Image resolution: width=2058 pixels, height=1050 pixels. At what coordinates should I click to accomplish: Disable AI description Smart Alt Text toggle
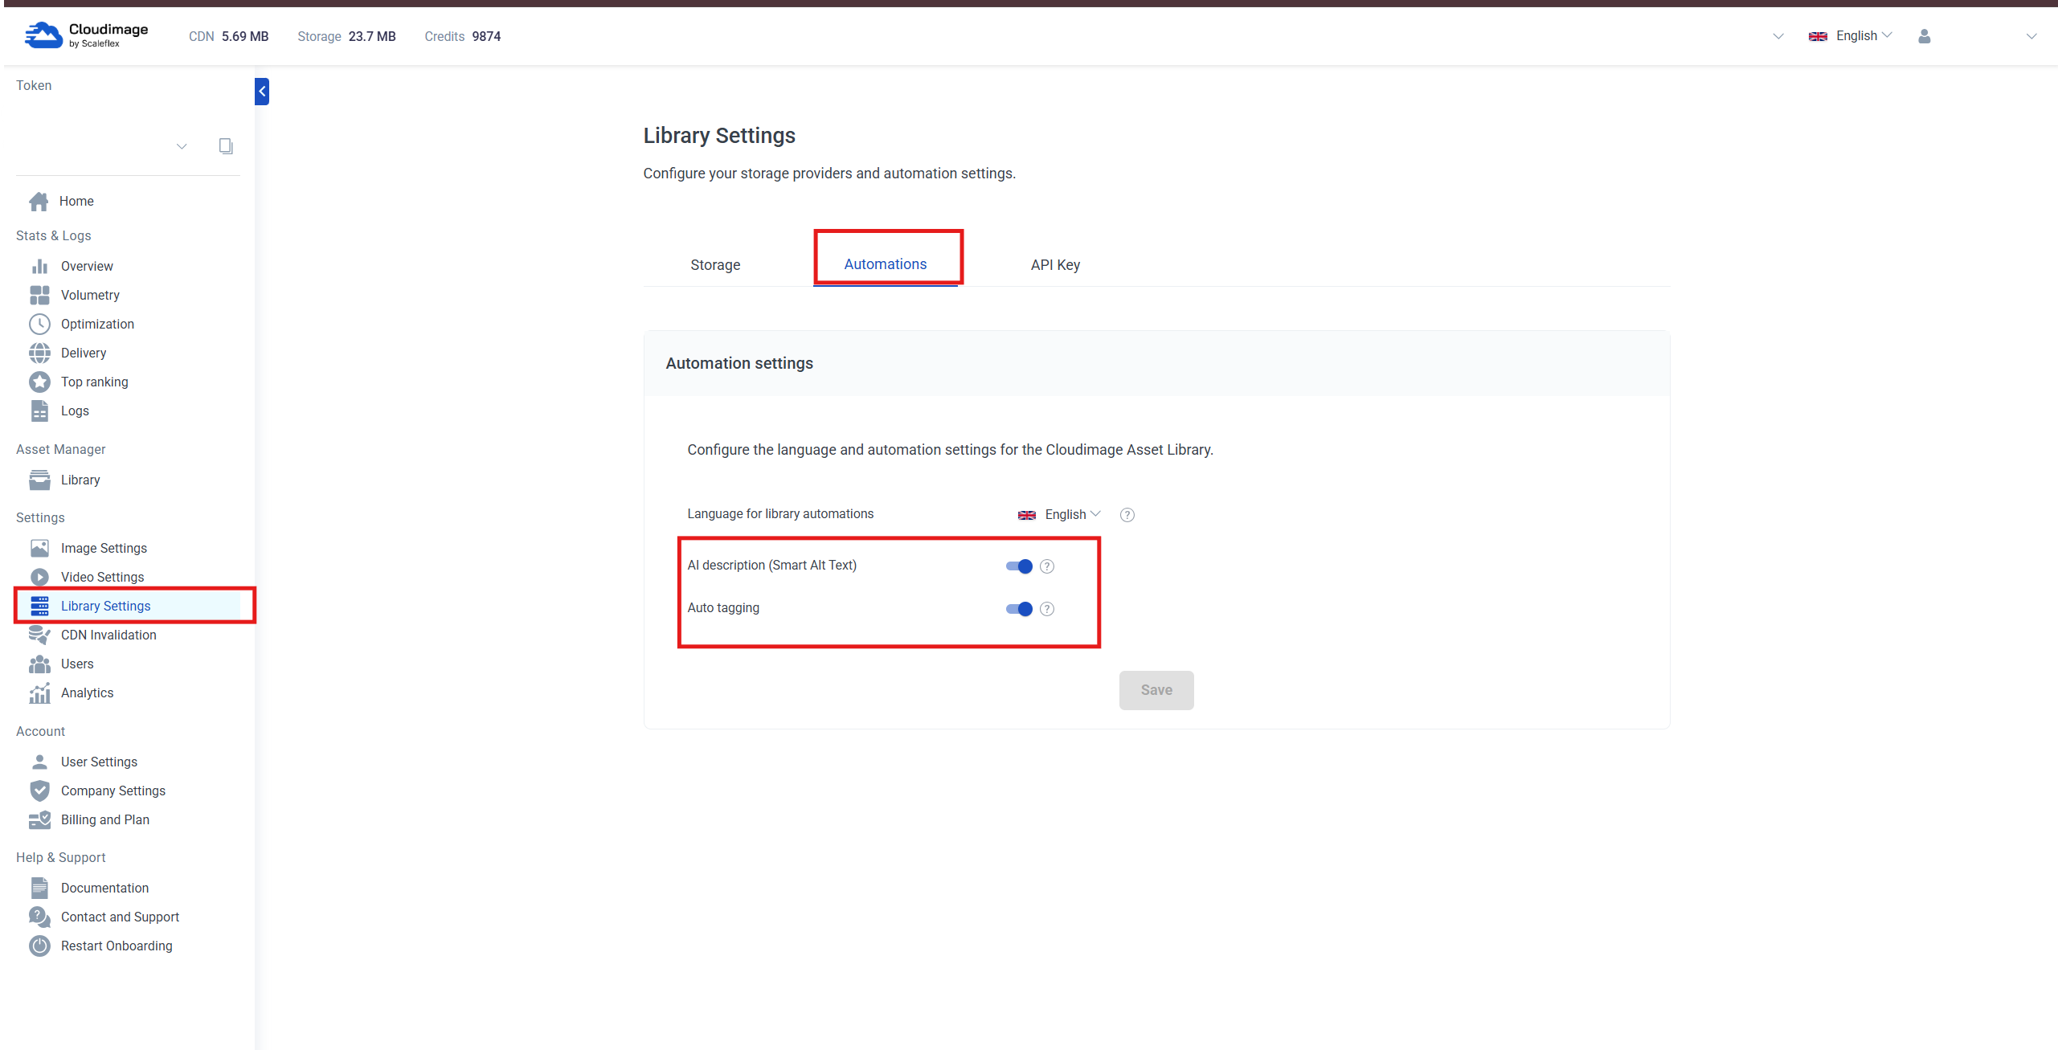click(x=1018, y=566)
